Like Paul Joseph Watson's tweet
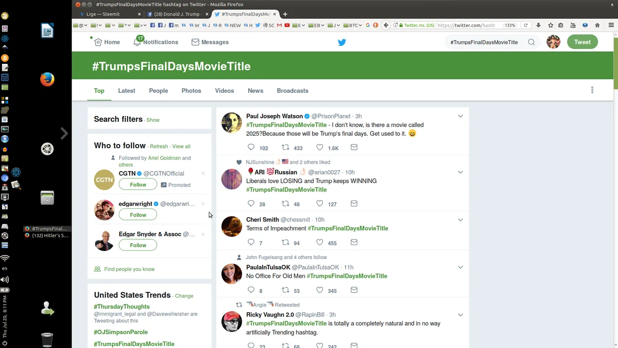Image resolution: width=618 pixels, height=348 pixels. tap(320, 147)
